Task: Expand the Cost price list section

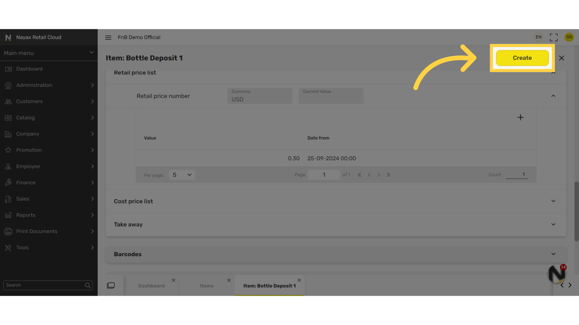Action: pos(336,201)
